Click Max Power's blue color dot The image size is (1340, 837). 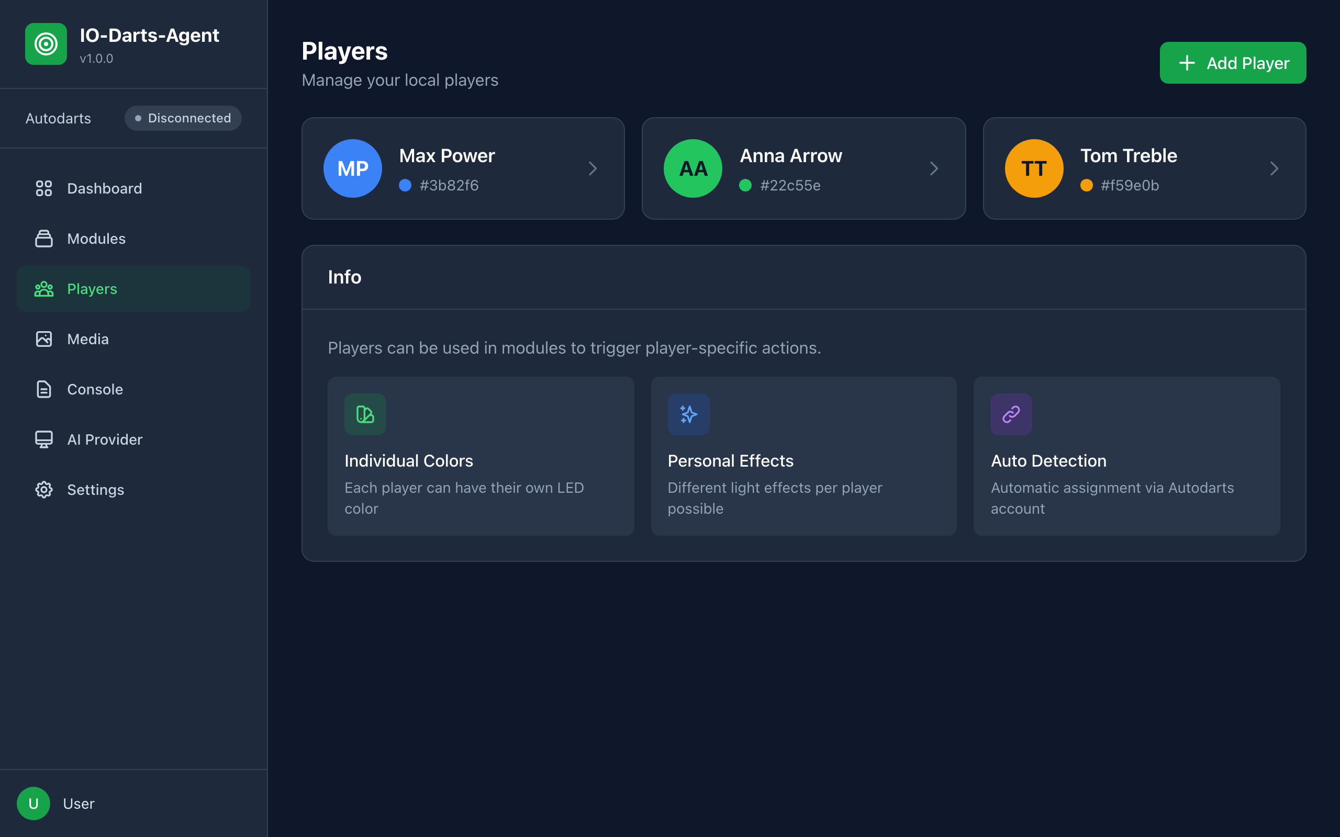click(x=405, y=185)
